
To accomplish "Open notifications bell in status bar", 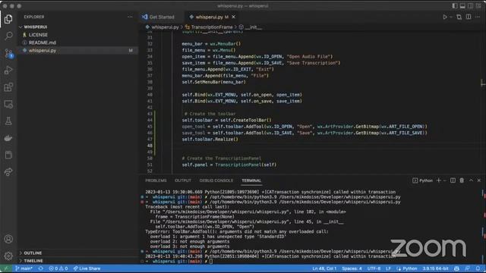I will tap(478, 268).
